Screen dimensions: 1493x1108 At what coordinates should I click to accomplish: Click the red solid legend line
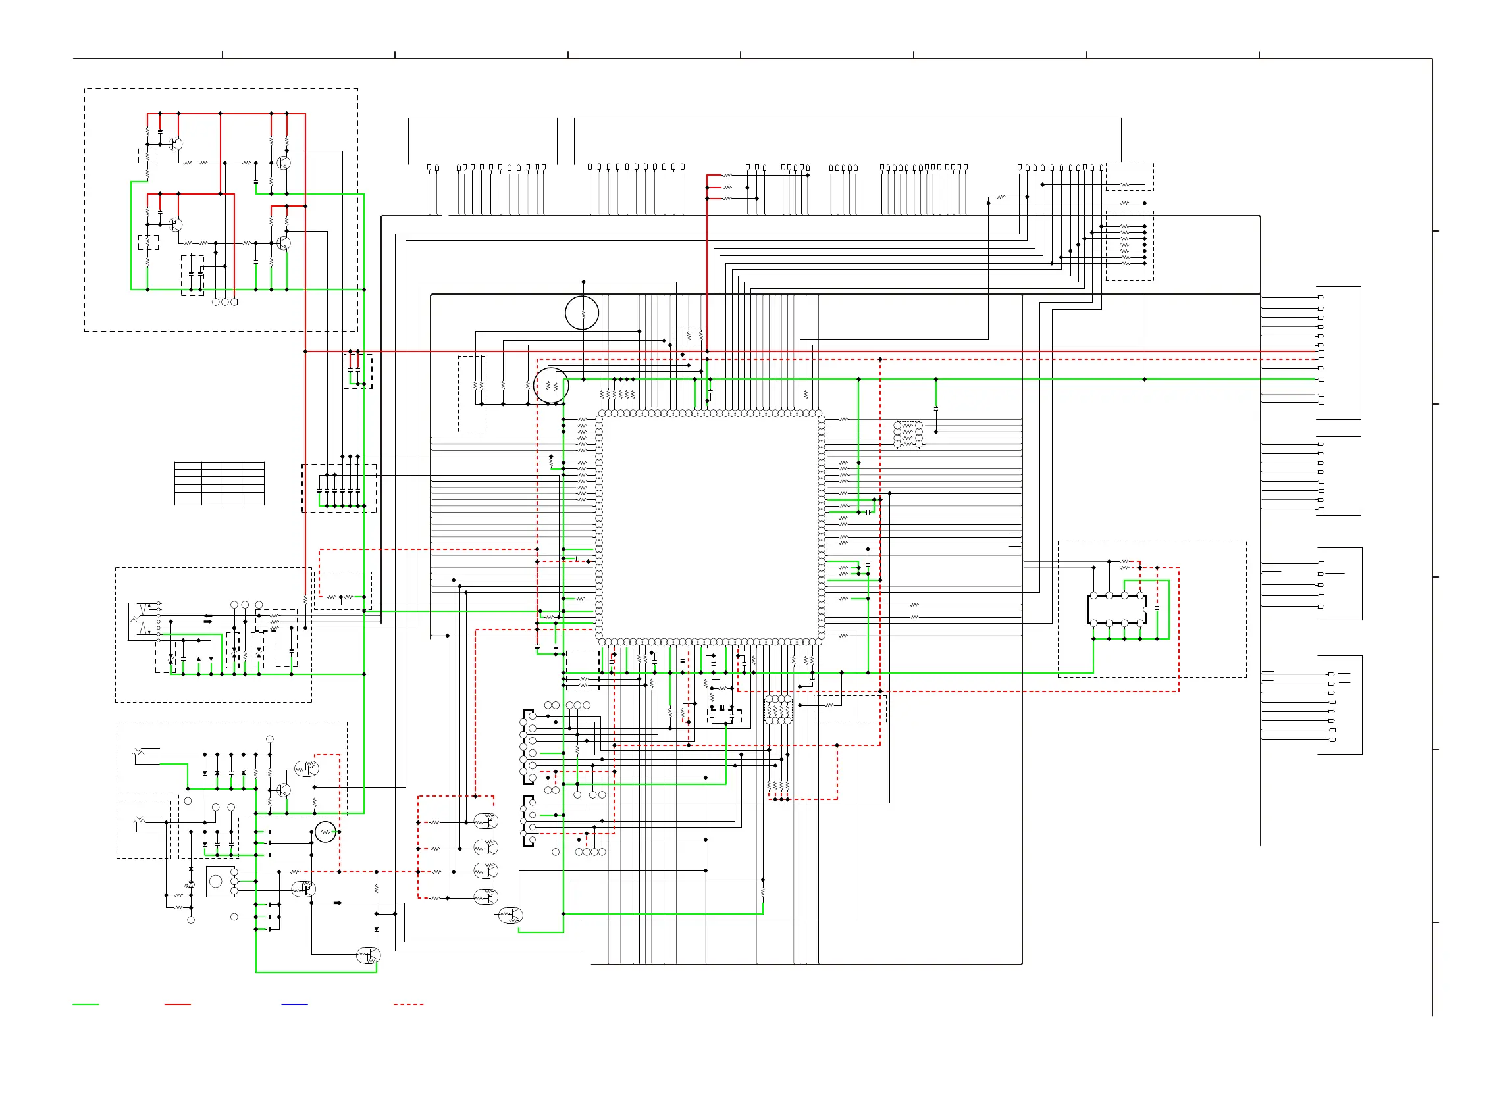pyautogui.click(x=178, y=1005)
